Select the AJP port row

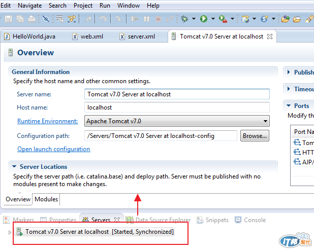303,162
